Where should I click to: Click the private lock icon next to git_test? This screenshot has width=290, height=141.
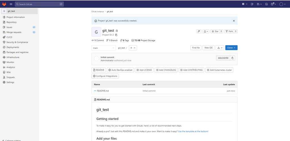coord(117,31)
